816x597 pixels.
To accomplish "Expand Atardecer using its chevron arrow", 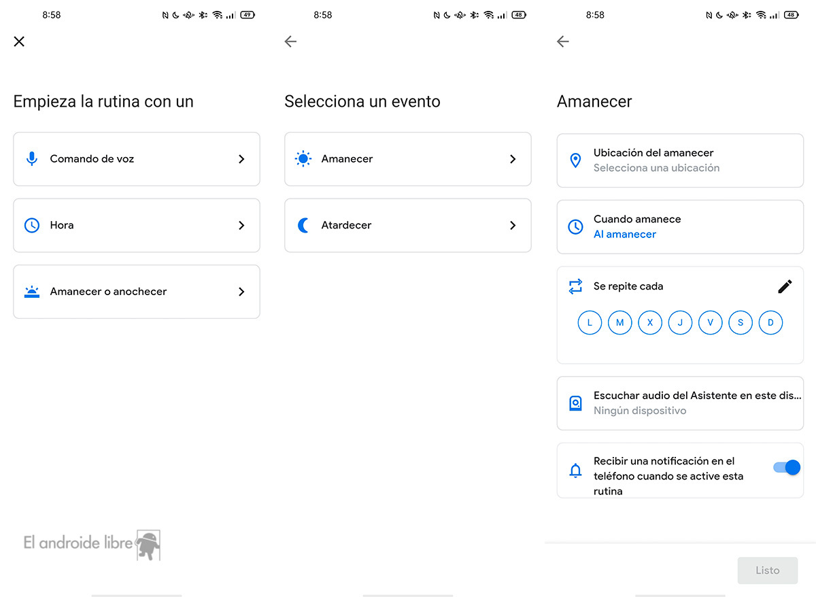I will (513, 225).
